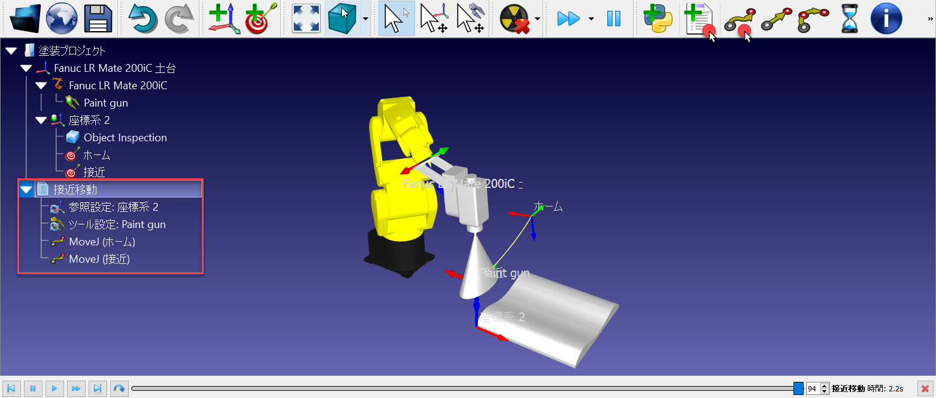Select the ホーム target in the tree

(x=96, y=155)
